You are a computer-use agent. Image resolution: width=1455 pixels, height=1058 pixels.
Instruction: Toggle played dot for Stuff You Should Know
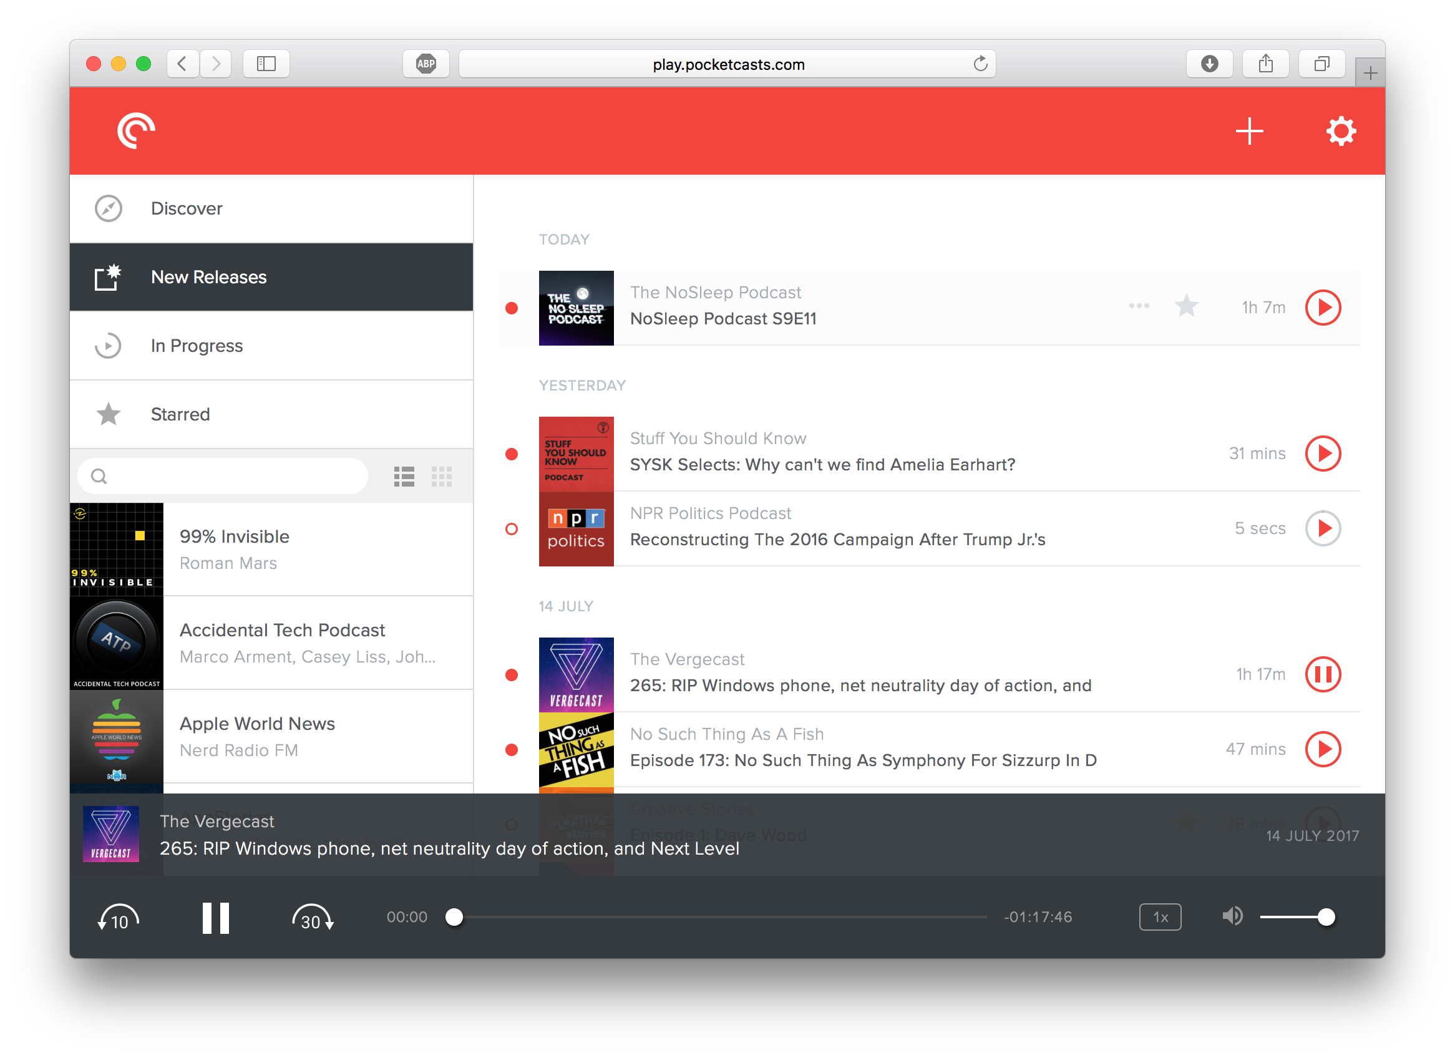(x=512, y=455)
